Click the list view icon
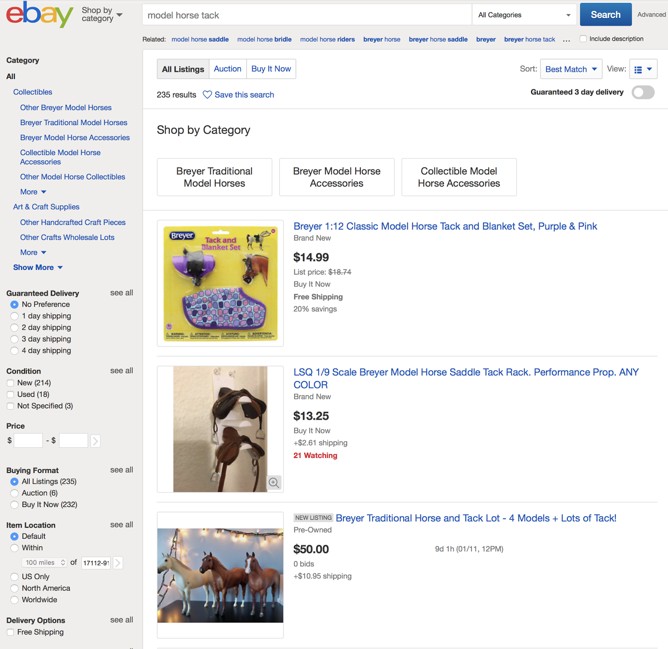Image resolution: width=668 pixels, height=649 pixels. tap(638, 70)
